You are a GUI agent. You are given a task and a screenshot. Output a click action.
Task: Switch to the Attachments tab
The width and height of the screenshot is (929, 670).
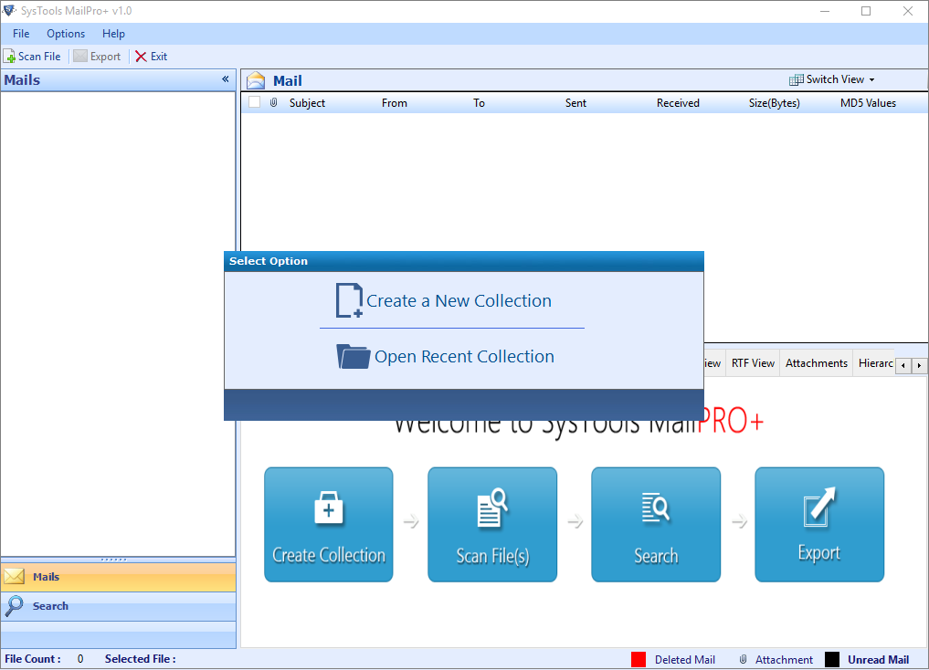coord(817,362)
